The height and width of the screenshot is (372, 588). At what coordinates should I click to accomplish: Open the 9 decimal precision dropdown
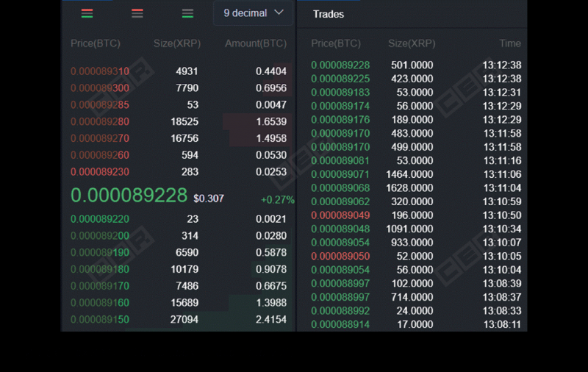[x=253, y=13]
